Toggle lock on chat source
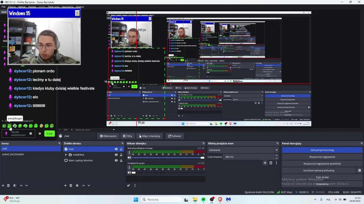 pos(121,149)
